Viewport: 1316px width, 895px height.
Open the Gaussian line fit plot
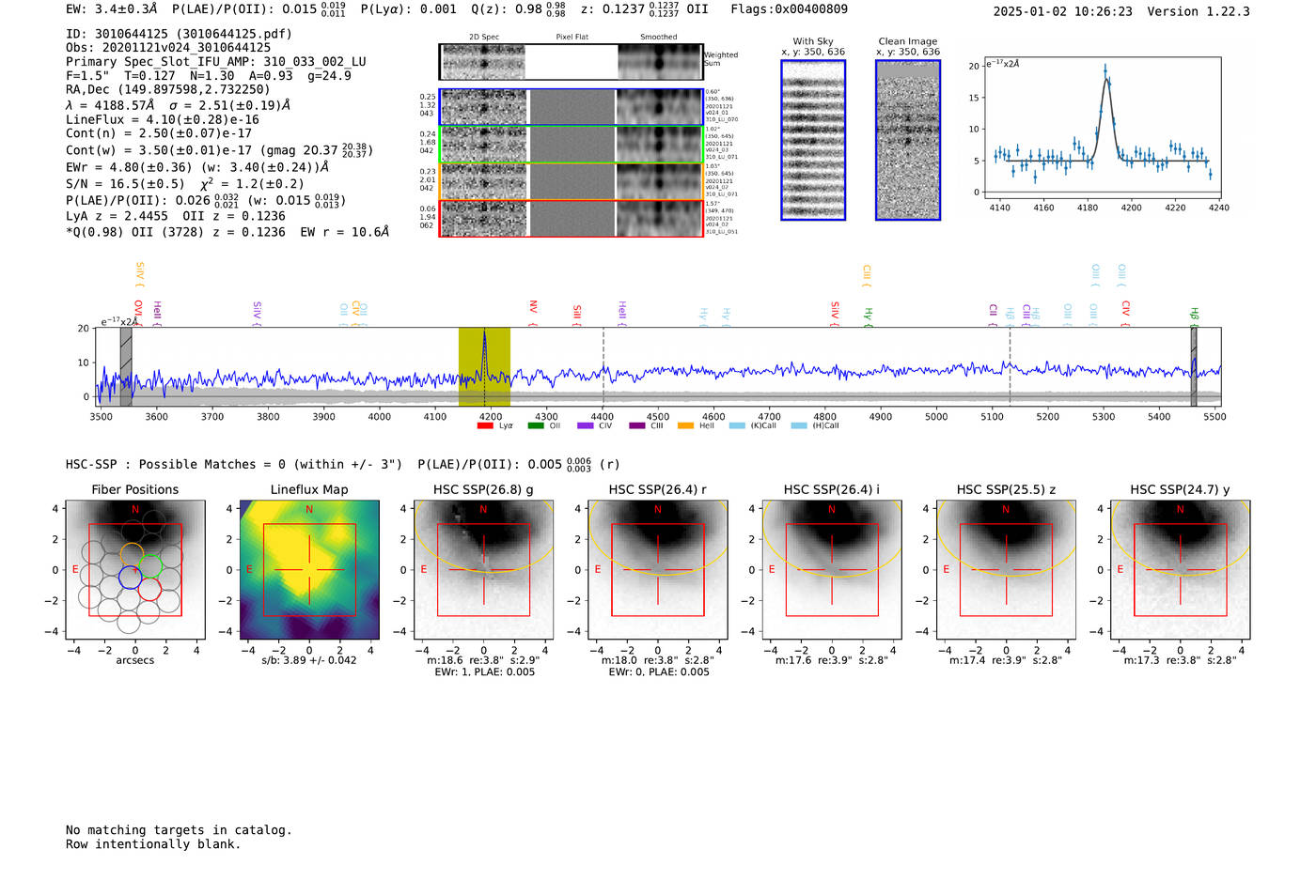click(x=1103, y=129)
